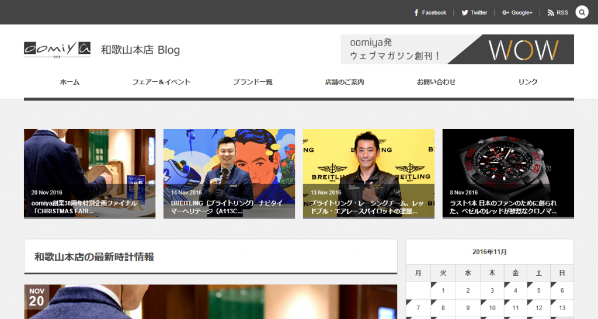Click the search magnifier icon
Screen dimensions: 598x319
coord(582,12)
